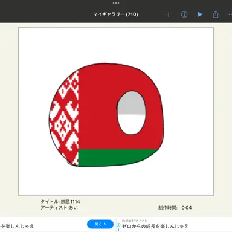This screenshot has height=232, width=232.
Task: Open the share icon in header
Action: [216, 14]
